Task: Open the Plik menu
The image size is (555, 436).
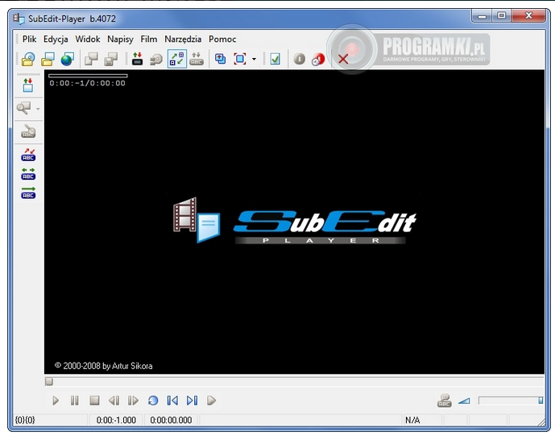Action: point(29,39)
